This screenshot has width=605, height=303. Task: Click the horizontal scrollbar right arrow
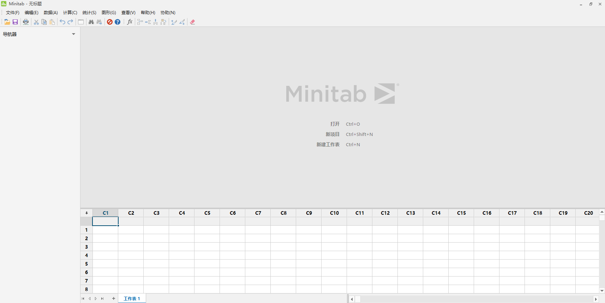596,299
